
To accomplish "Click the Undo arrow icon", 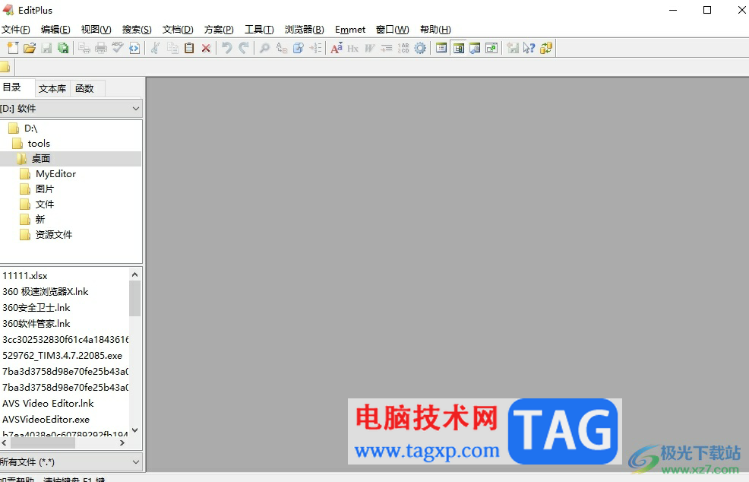I will pos(227,48).
